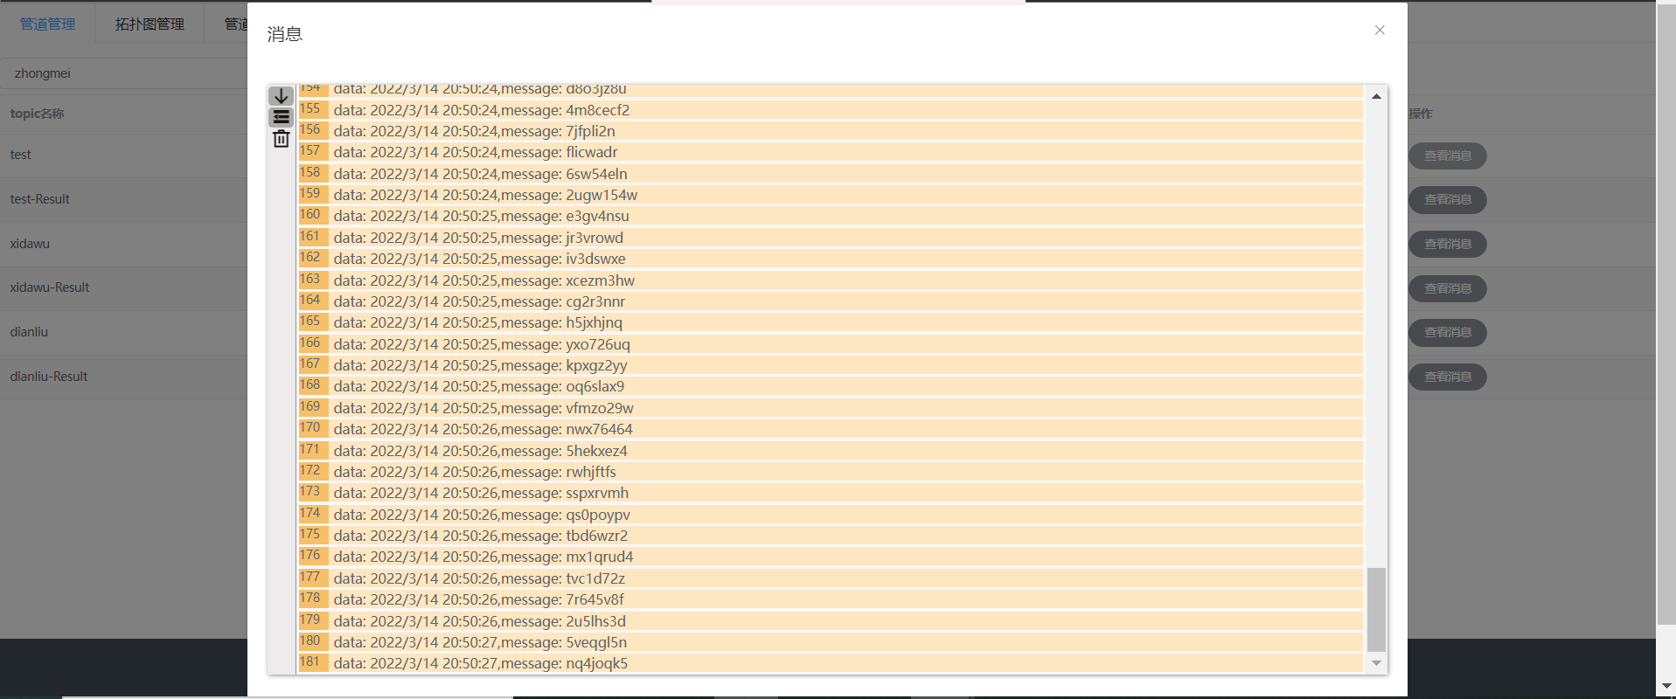The width and height of the screenshot is (1676, 699).
Task: Clear the log with the trash icon
Action: click(x=281, y=139)
